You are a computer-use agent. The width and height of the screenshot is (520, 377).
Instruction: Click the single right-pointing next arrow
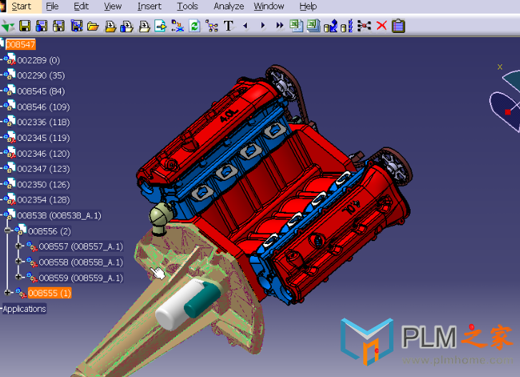click(x=263, y=25)
